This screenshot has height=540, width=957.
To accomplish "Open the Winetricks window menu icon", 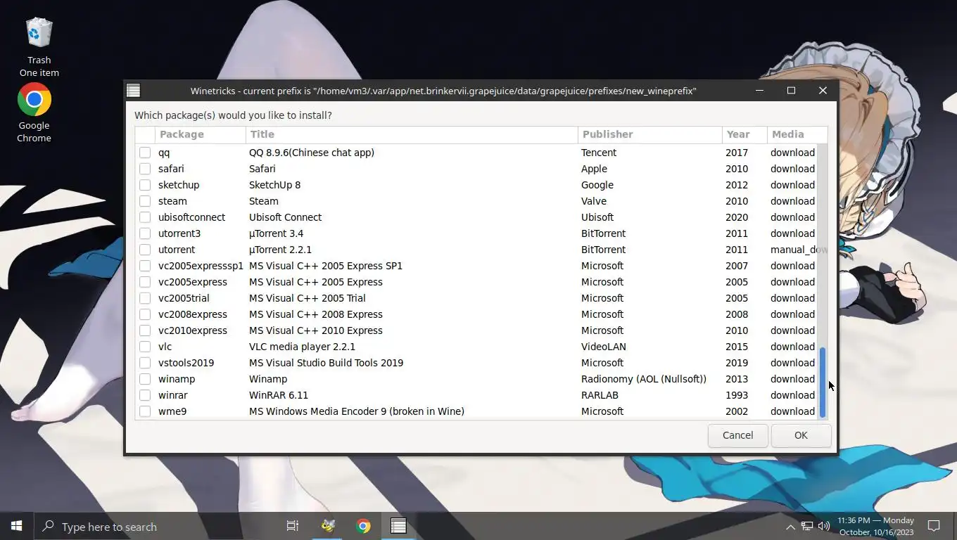I will pyautogui.click(x=133, y=91).
